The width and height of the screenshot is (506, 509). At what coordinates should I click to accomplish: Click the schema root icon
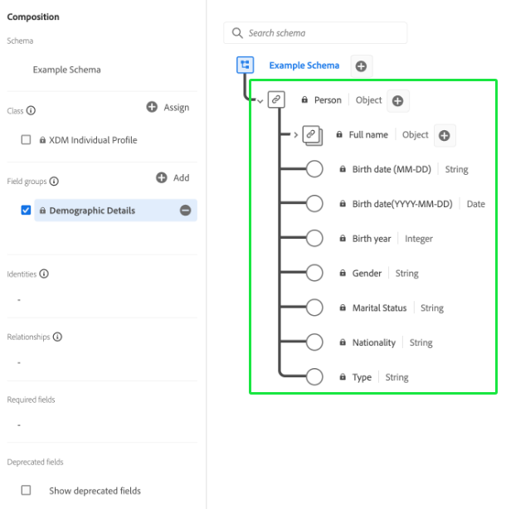point(245,65)
